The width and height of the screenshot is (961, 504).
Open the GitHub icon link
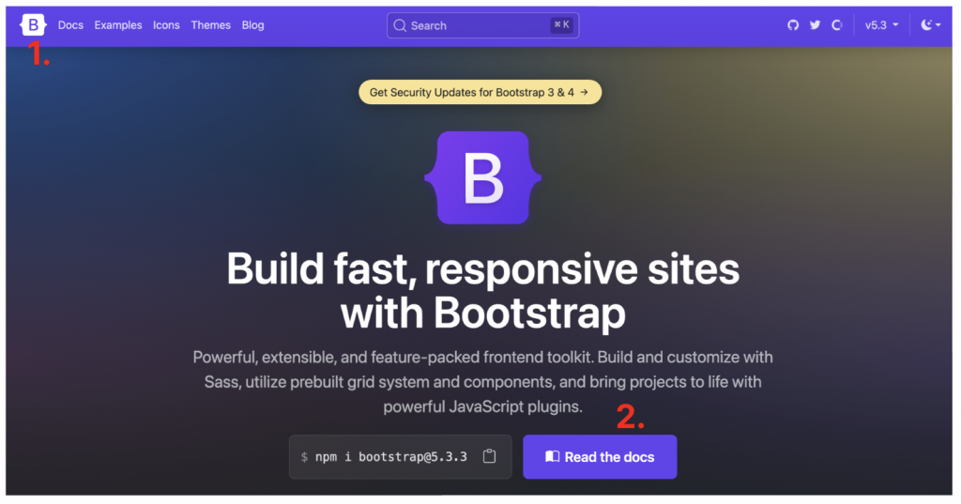click(x=793, y=25)
